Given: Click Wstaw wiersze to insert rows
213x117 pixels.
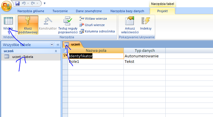Looking at the screenshot, I should [x=93, y=19].
